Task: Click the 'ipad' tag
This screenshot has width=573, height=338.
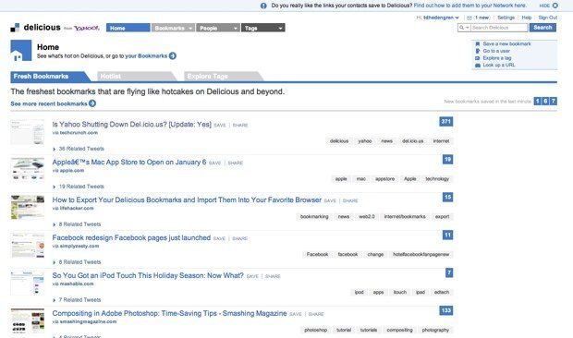Action: [421, 292]
